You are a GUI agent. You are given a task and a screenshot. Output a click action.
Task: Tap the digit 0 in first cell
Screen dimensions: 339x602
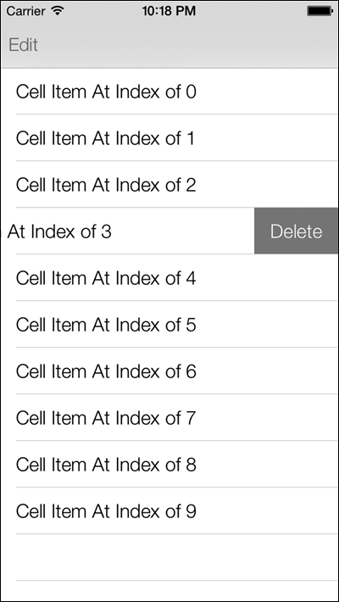tap(191, 92)
